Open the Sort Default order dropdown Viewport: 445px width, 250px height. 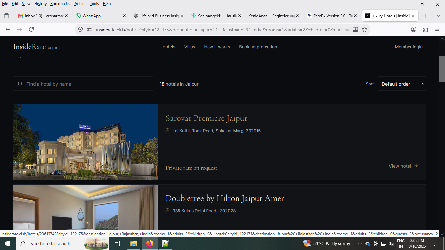click(402, 84)
